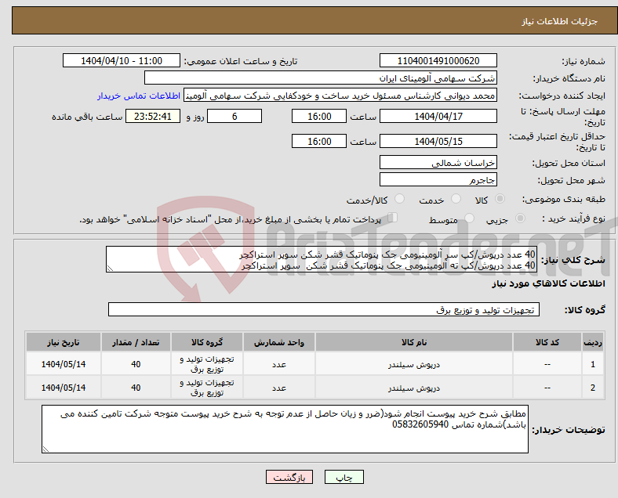The image size is (618, 498).
Task: Click unit عدد in row 2
Action: click(278, 388)
